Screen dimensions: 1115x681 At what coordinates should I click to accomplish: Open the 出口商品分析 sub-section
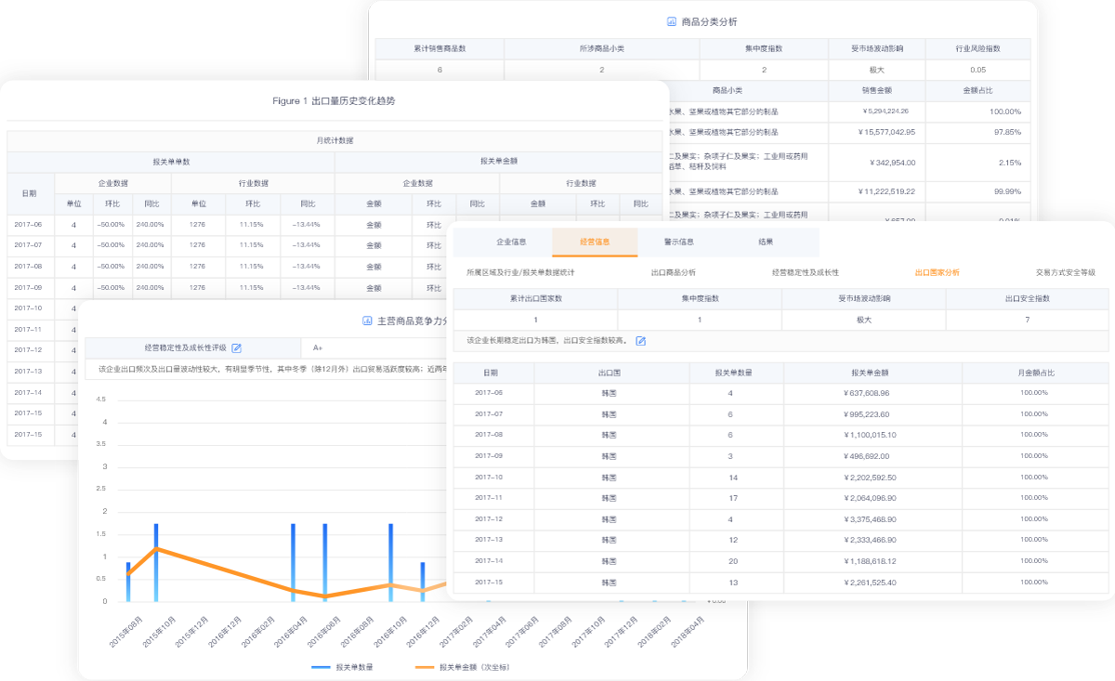(673, 272)
